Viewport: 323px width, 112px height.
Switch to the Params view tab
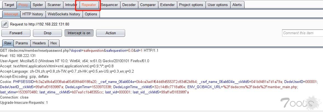pos(22,43)
